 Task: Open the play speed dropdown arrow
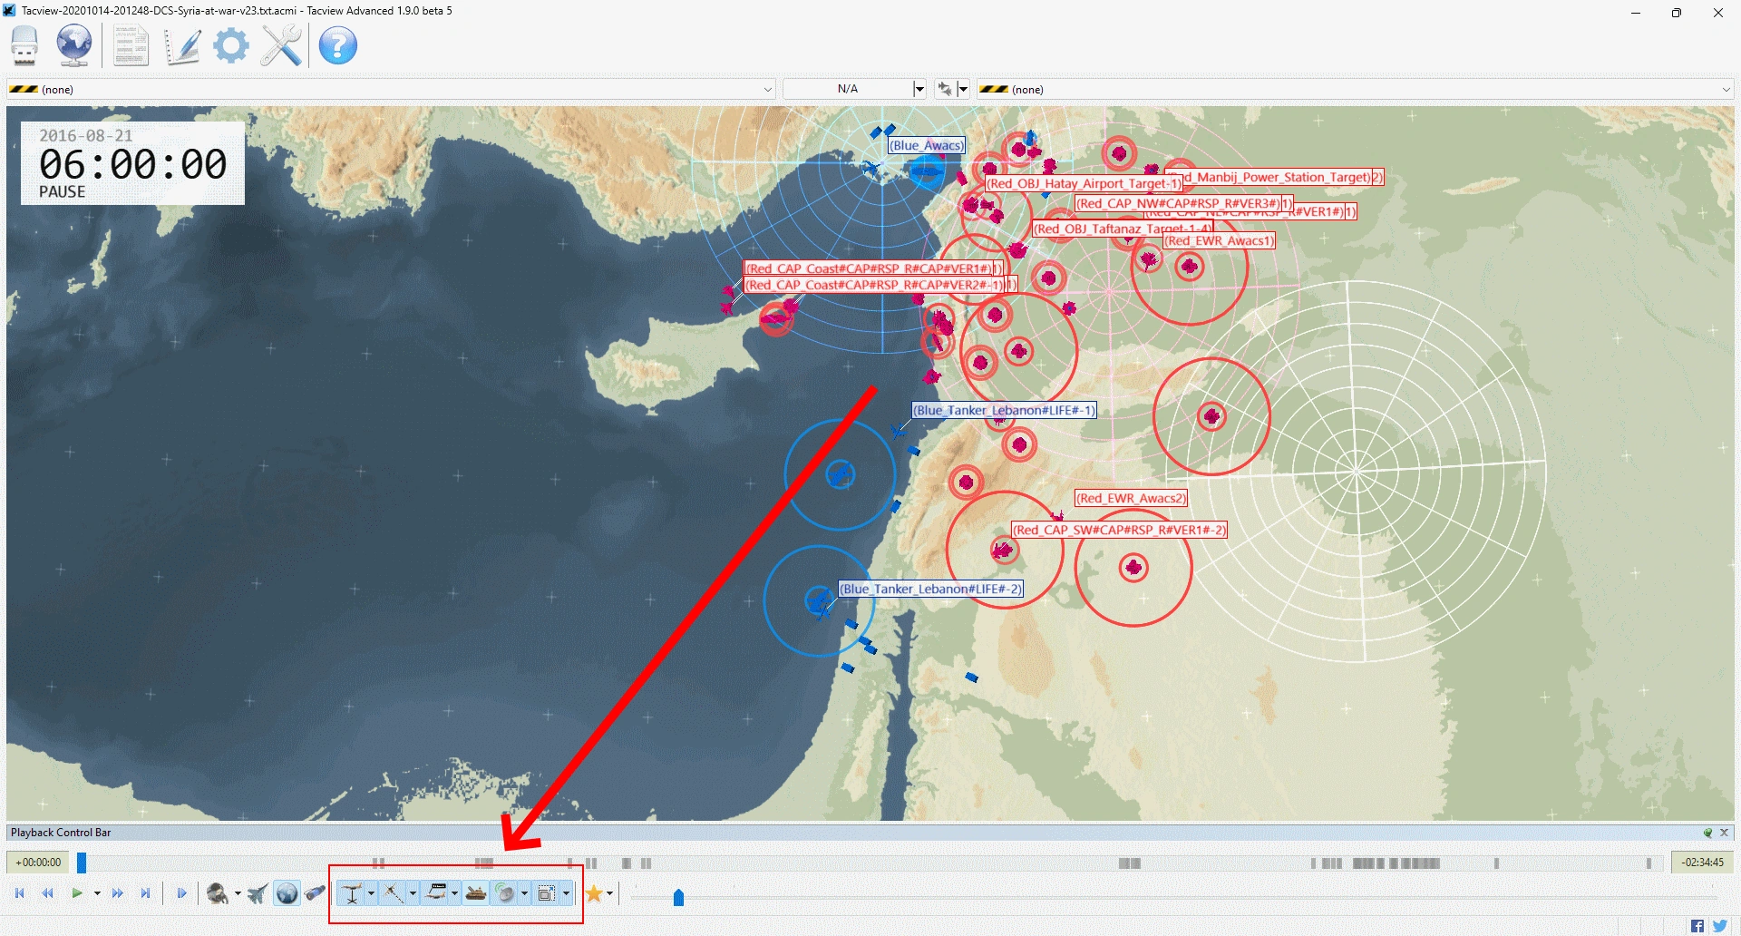coord(97,893)
